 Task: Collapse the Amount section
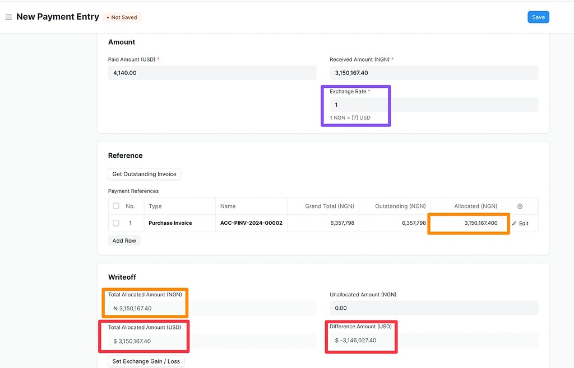tap(122, 42)
